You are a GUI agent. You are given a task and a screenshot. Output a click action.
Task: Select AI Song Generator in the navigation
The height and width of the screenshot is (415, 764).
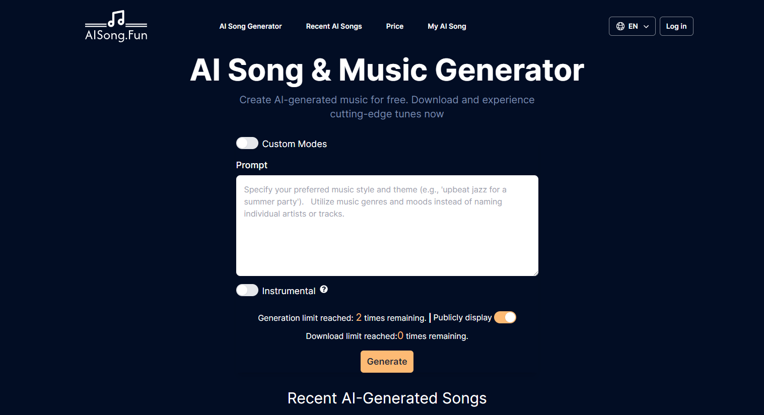[x=250, y=26]
